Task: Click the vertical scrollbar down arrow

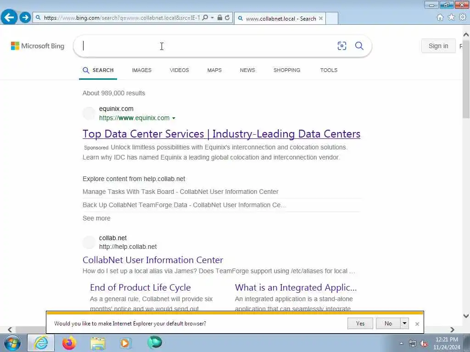Action: 466,315
